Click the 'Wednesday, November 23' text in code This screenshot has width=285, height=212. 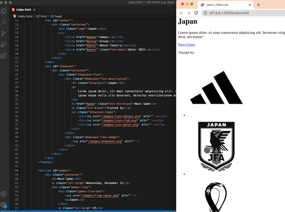[105, 183]
